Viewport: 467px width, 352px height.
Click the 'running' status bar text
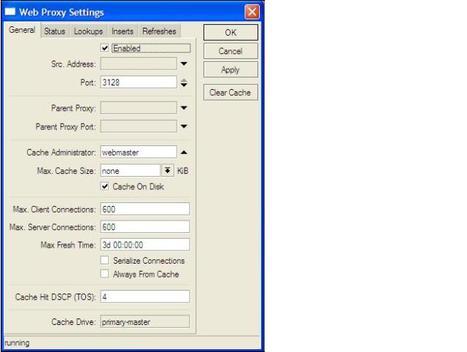(18, 343)
